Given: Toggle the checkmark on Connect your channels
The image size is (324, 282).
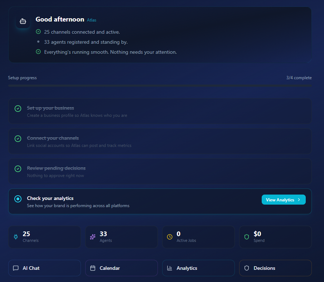Looking at the screenshot, I should point(18,138).
